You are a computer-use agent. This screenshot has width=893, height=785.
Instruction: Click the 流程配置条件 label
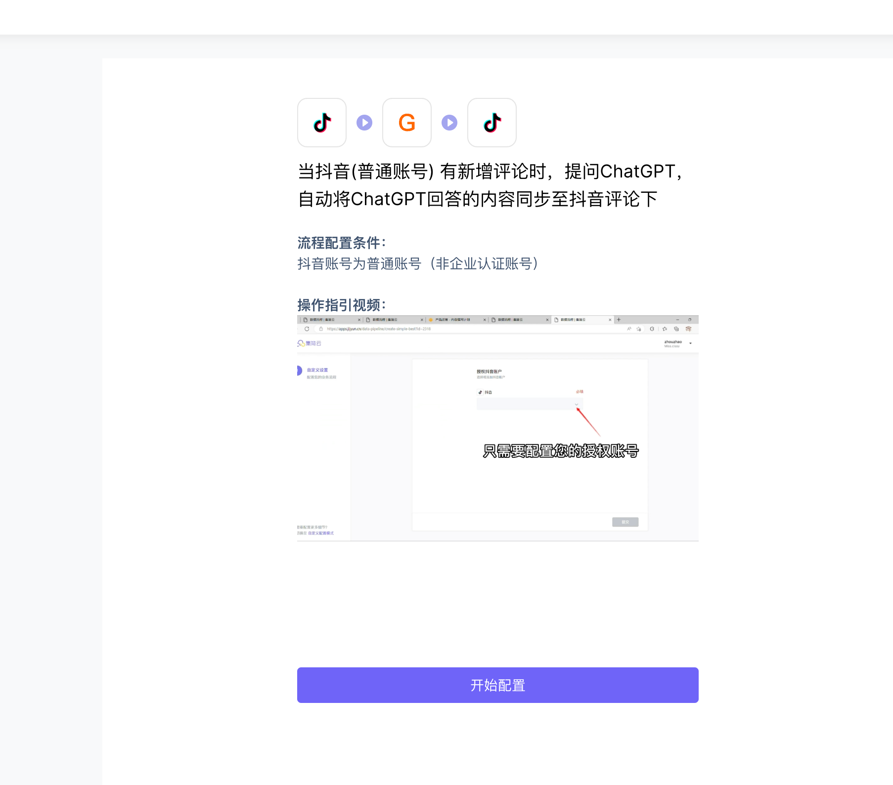[342, 243]
